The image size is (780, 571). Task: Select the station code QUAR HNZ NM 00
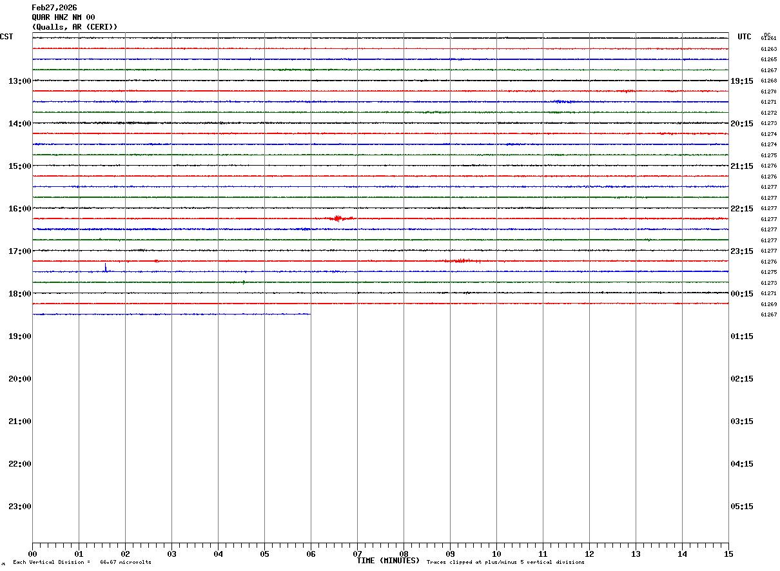(x=63, y=17)
